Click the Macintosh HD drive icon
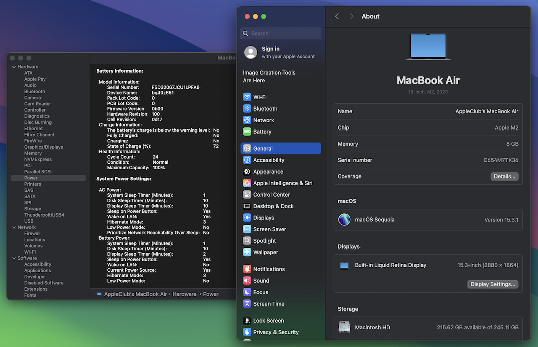The width and height of the screenshot is (538, 347). pos(344,327)
